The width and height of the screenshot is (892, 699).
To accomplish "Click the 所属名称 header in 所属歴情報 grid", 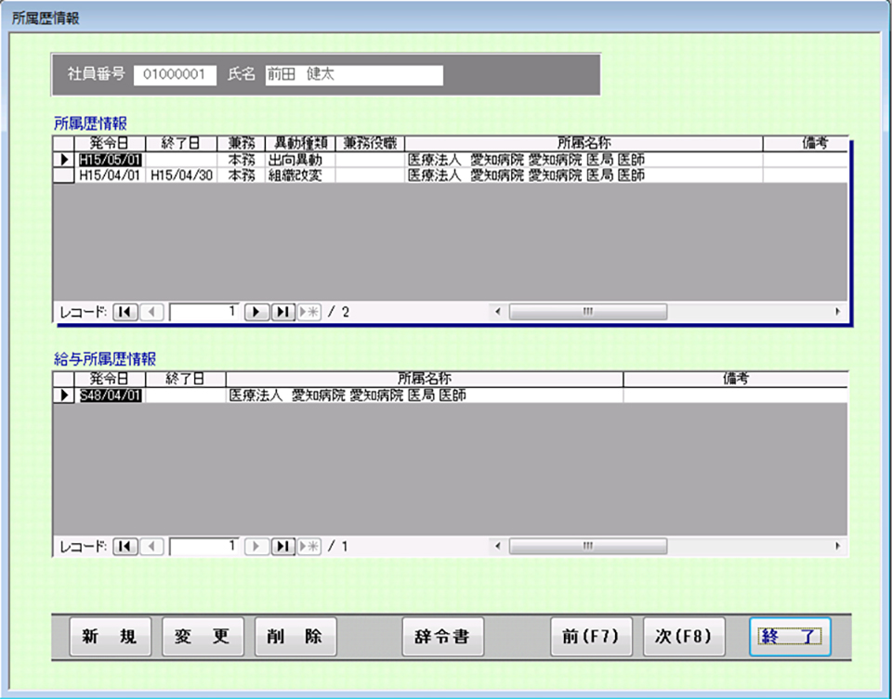I will click(584, 143).
